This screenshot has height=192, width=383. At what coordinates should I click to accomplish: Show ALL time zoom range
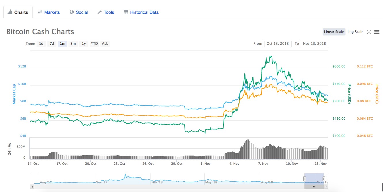[x=105, y=44]
